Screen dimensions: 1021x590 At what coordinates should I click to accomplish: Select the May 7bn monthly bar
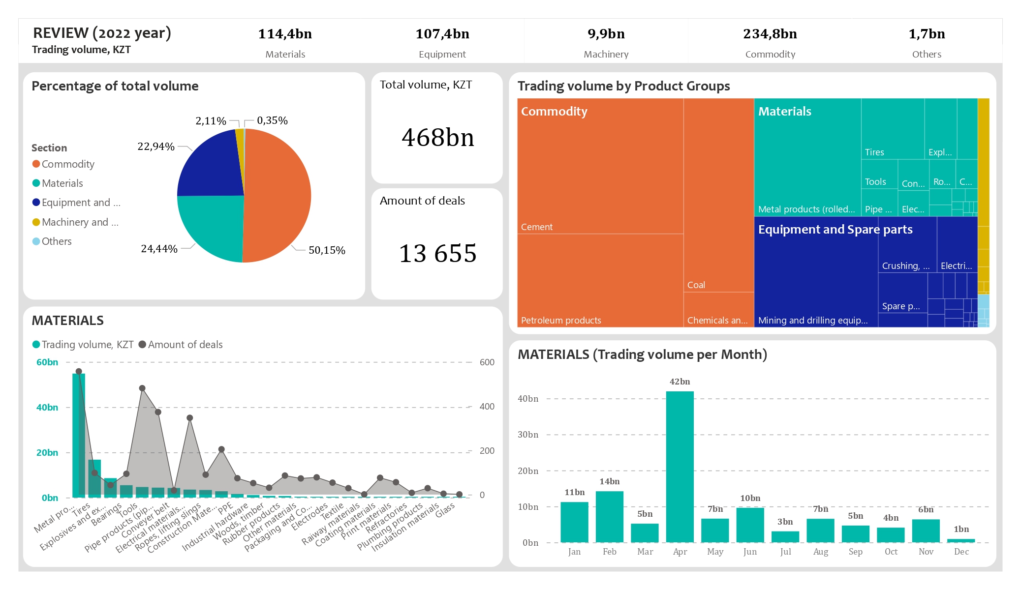click(x=715, y=531)
